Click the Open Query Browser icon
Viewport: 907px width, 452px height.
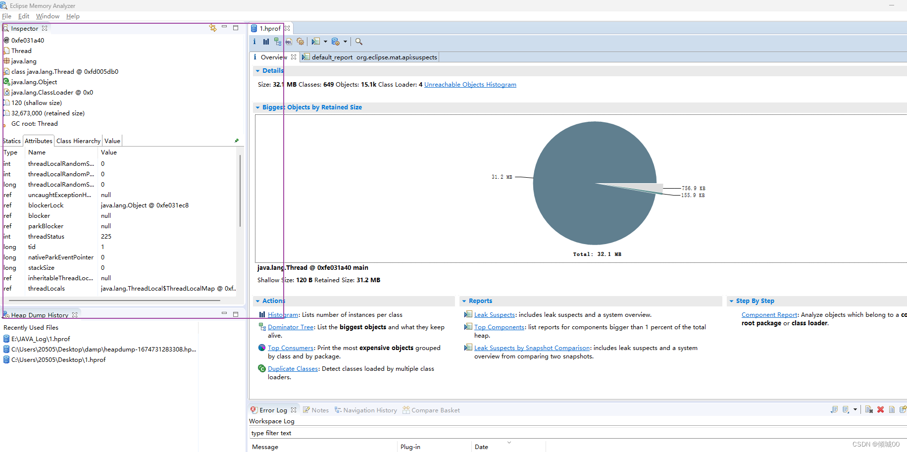pyautogui.click(x=336, y=42)
